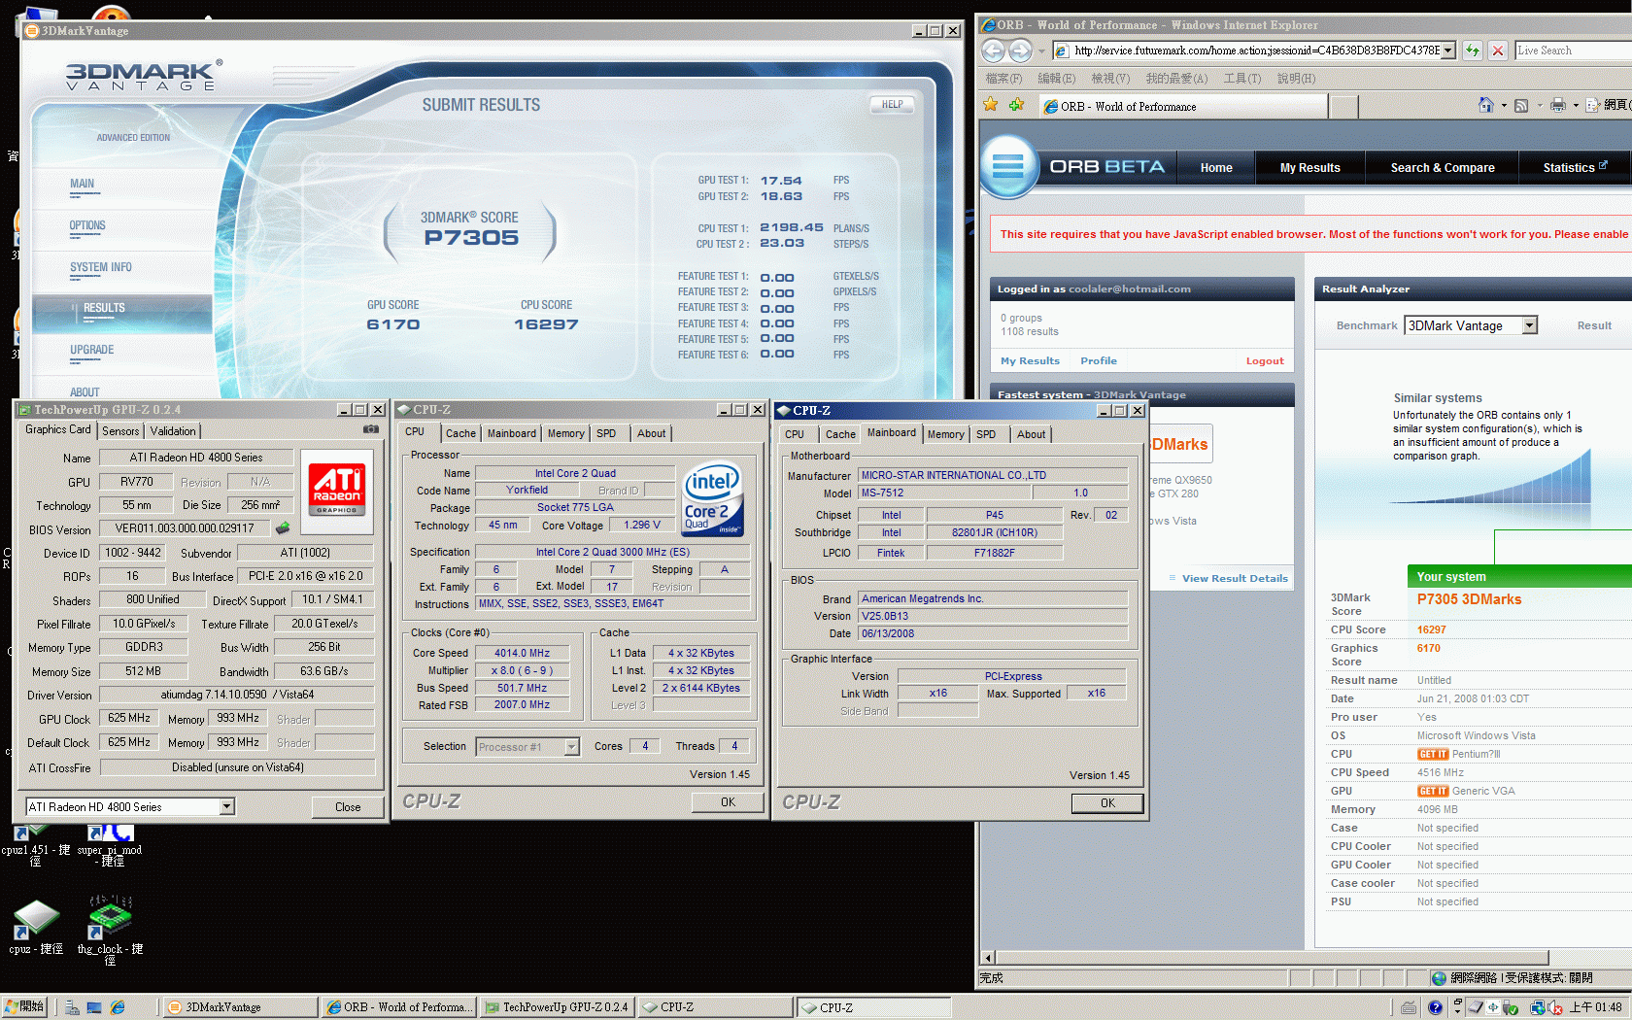
Task: Open the Benchmark 3DMark Vantage dropdown
Action: (x=1530, y=325)
